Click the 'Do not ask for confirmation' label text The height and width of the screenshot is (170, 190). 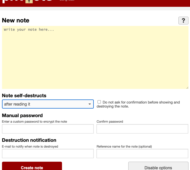point(141,103)
